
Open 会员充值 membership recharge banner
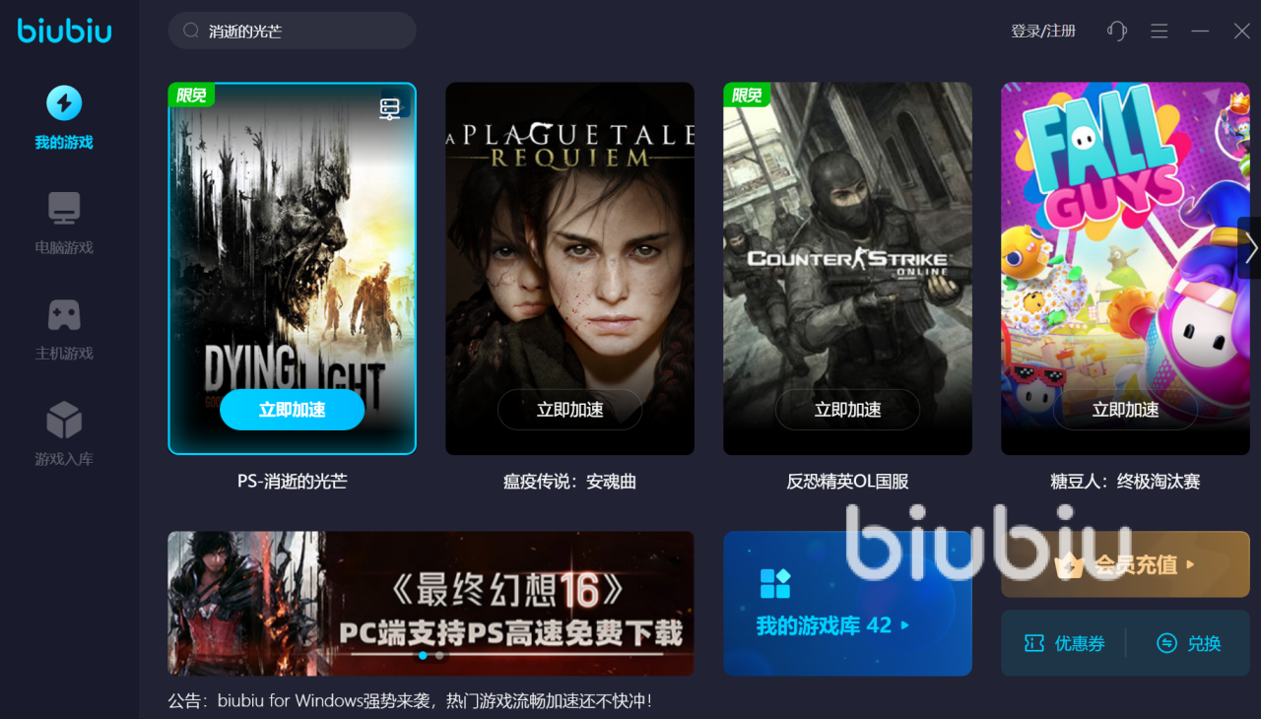pos(1125,564)
